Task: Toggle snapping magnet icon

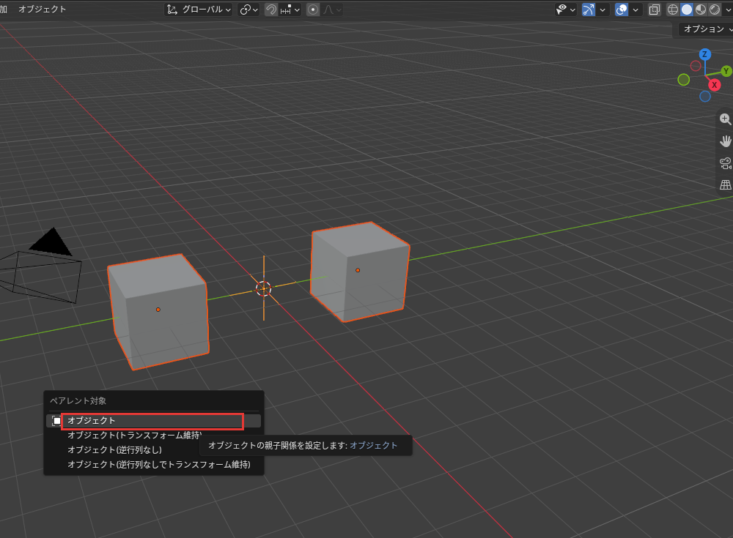Action: pyautogui.click(x=271, y=10)
